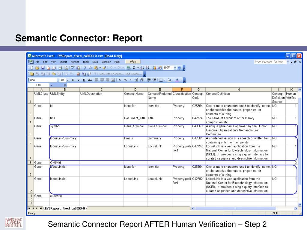Click the eFax toolbar button
Viewport: 307px width, 230px height.
133,62
